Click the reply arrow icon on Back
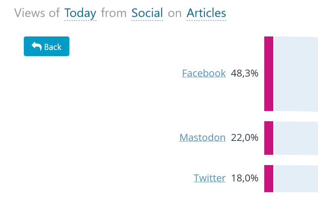 37,46
